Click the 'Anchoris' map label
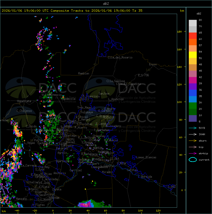Image resolution: width=212 pixels, height=214 pixels. 60,173
